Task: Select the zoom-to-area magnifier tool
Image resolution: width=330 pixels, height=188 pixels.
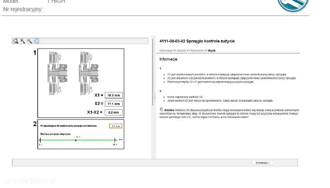Action: 15,41
